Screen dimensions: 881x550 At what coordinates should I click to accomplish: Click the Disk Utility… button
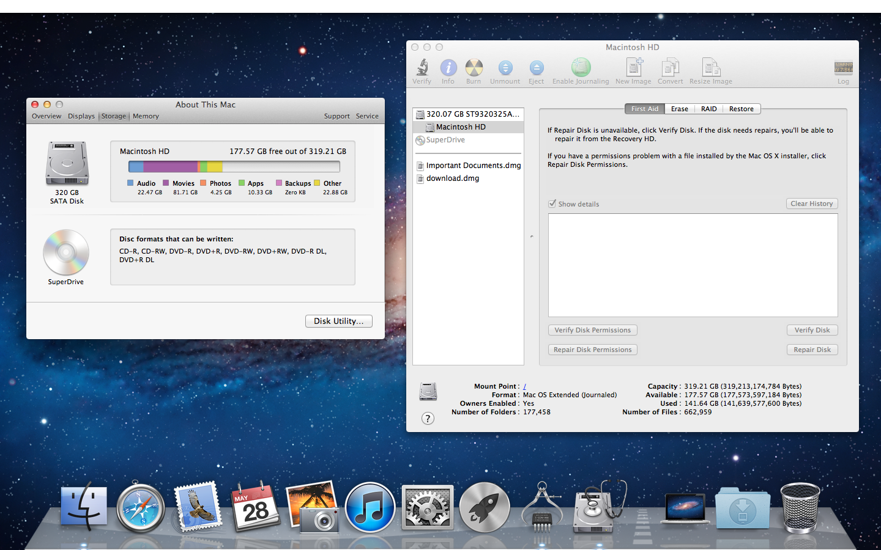click(338, 321)
